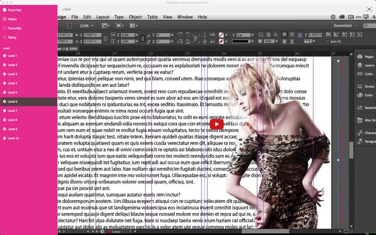The height and width of the screenshot is (235, 376).
Task: Enable the Auto-Fit checkbox
Action: click(328, 41)
